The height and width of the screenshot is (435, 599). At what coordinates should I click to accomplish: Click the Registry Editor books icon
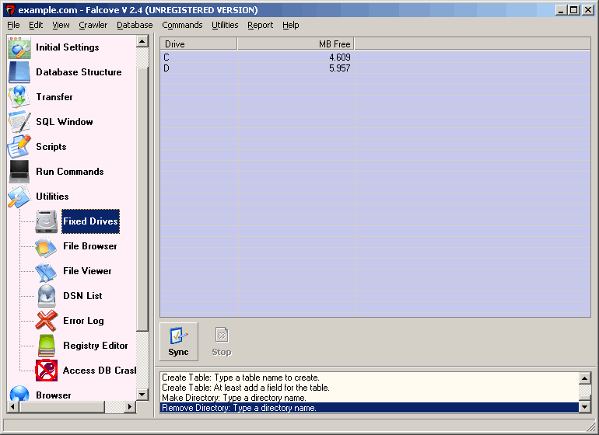pyautogui.click(x=47, y=346)
